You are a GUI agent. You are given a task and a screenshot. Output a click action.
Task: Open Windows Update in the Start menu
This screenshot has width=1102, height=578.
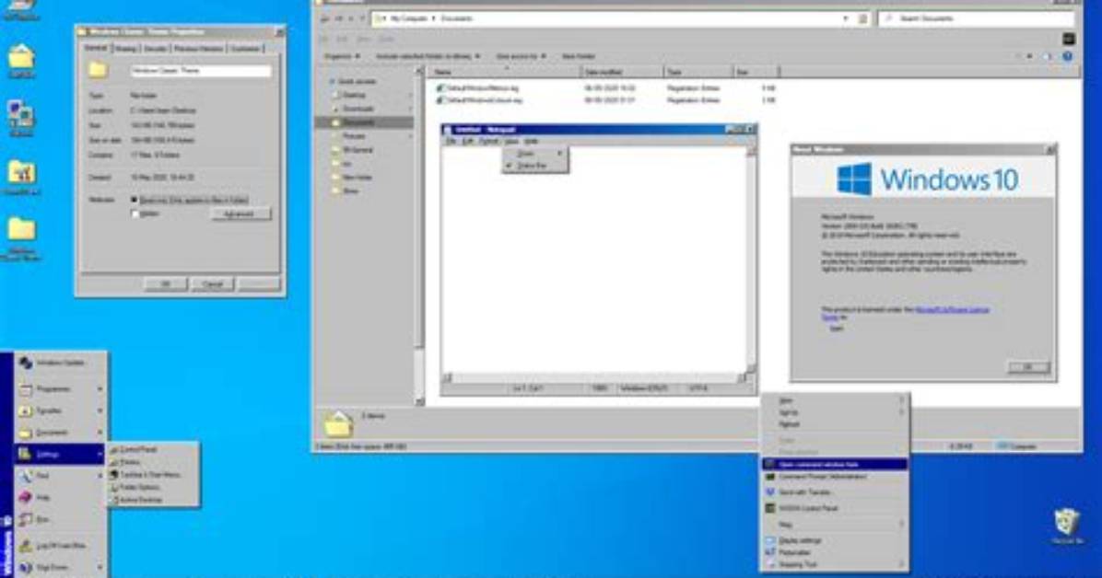(x=60, y=364)
